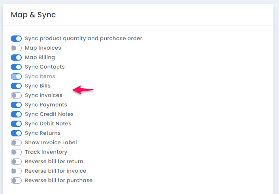Switch off the Sync Returns toggle
Screen dimensions: 279x194
pos(16,133)
